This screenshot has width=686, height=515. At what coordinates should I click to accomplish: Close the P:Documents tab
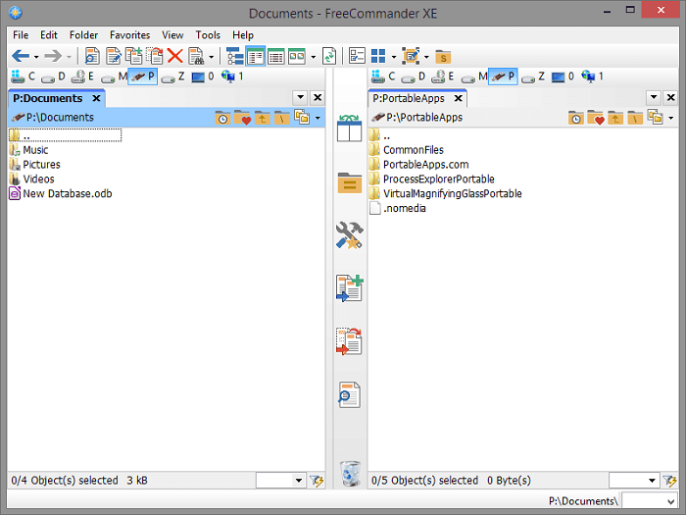click(x=96, y=98)
